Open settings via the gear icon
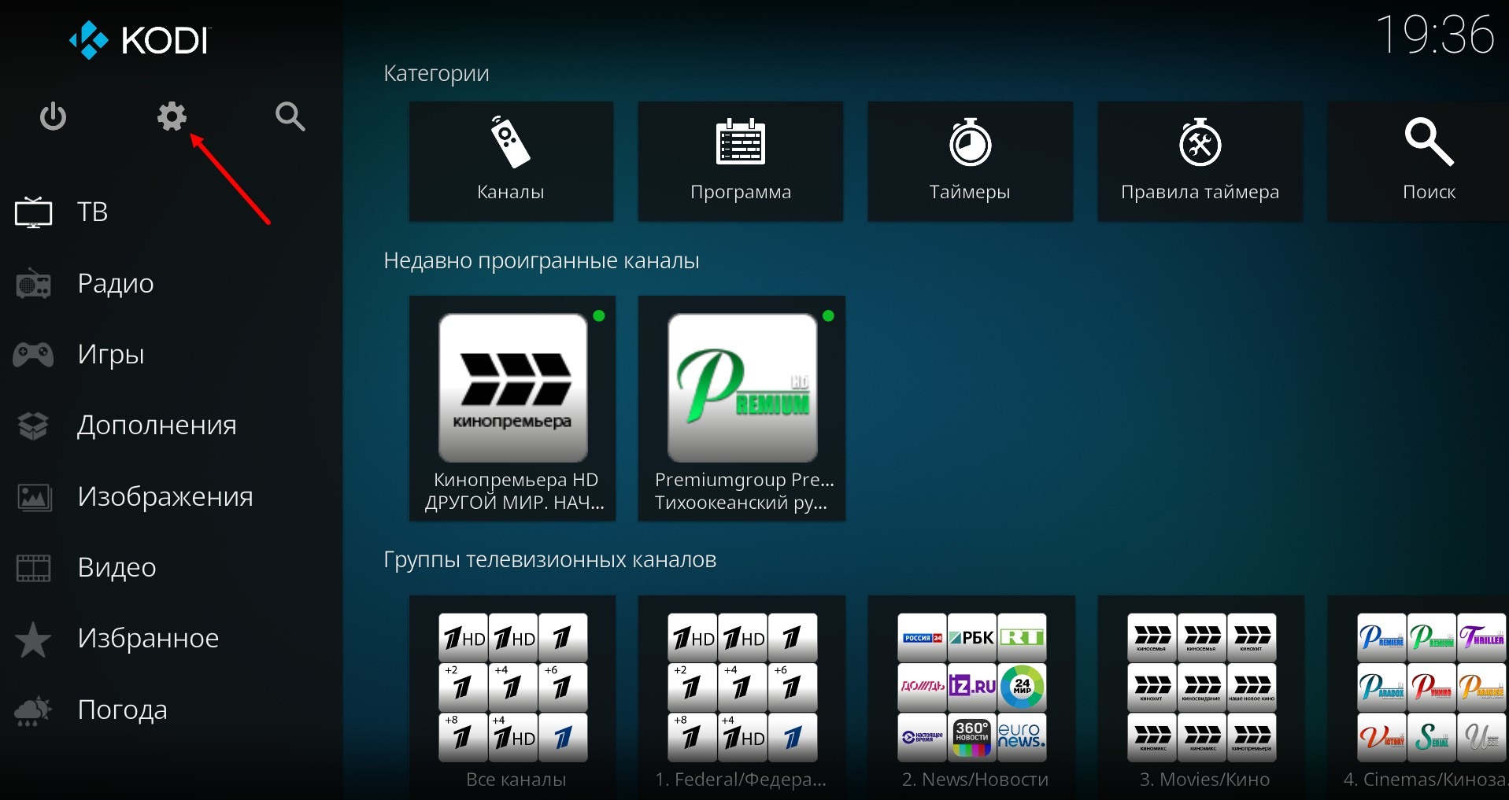Image resolution: width=1509 pixels, height=800 pixels. pyautogui.click(x=172, y=117)
